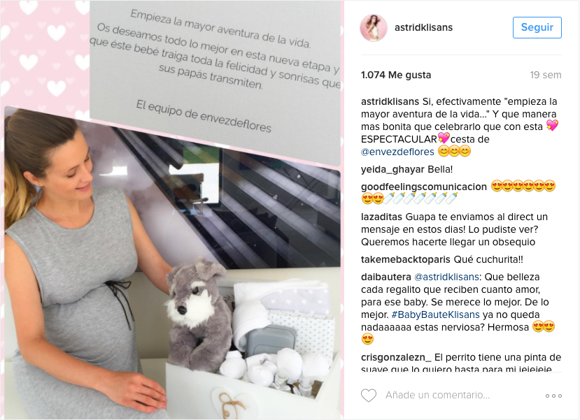Click astridklisans name in the caption
Screen dimensions: 580x420
(x=390, y=101)
